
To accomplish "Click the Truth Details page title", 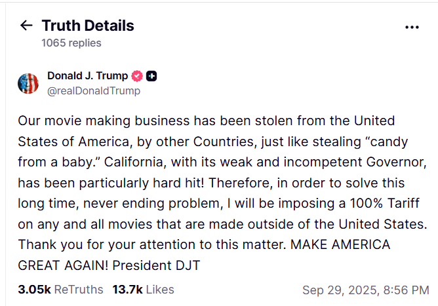I will (88, 26).
